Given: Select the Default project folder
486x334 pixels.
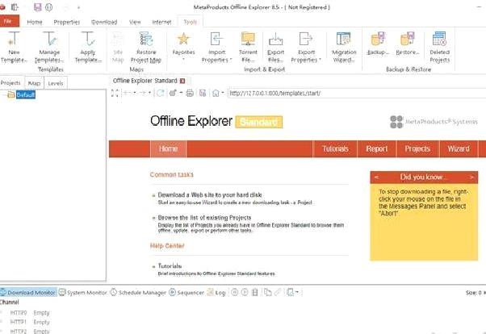Looking at the screenshot, I should click(25, 94).
